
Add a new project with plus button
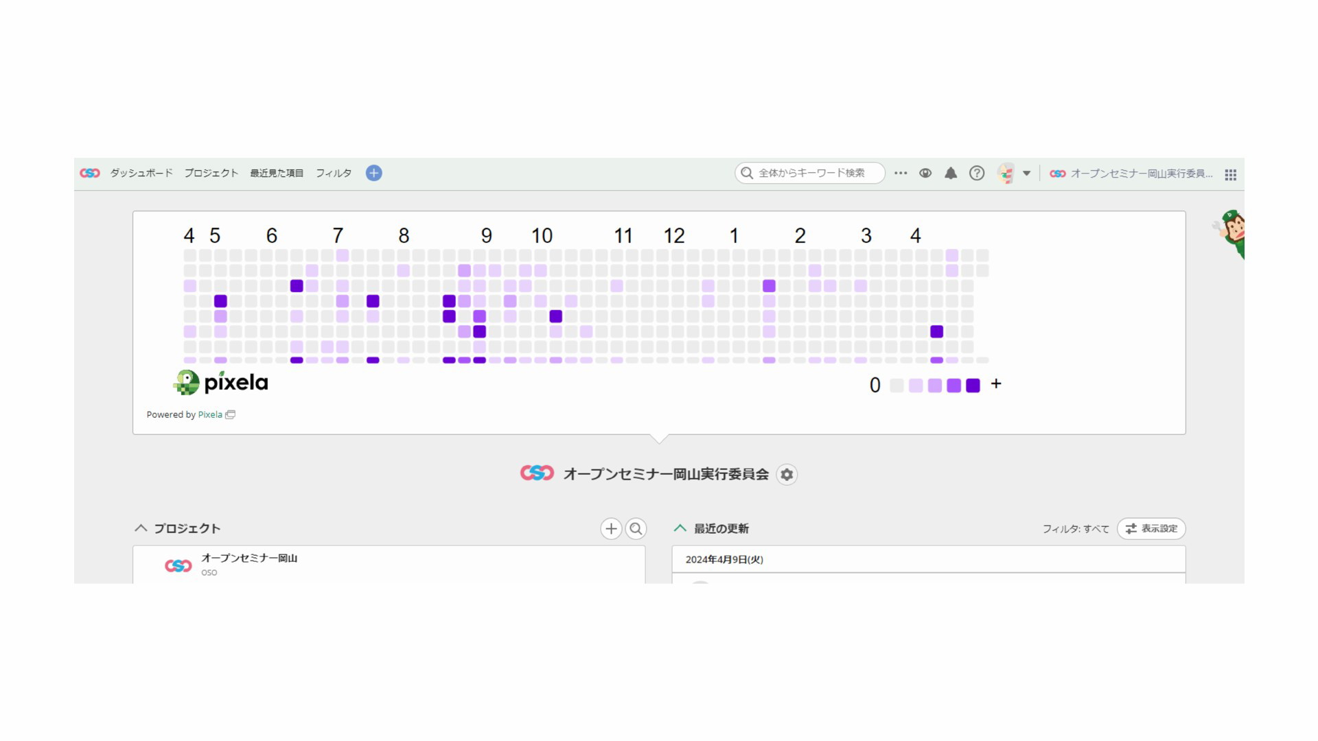(x=611, y=528)
